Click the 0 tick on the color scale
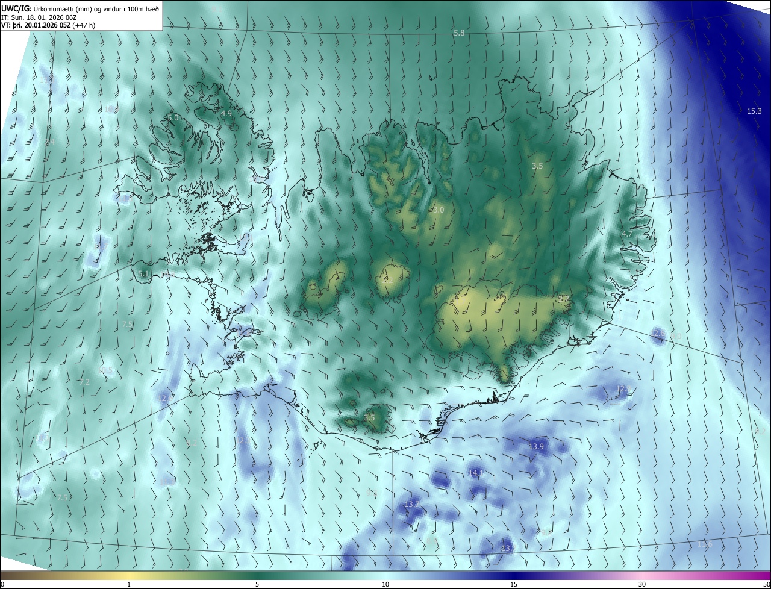 [x=2, y=584]
